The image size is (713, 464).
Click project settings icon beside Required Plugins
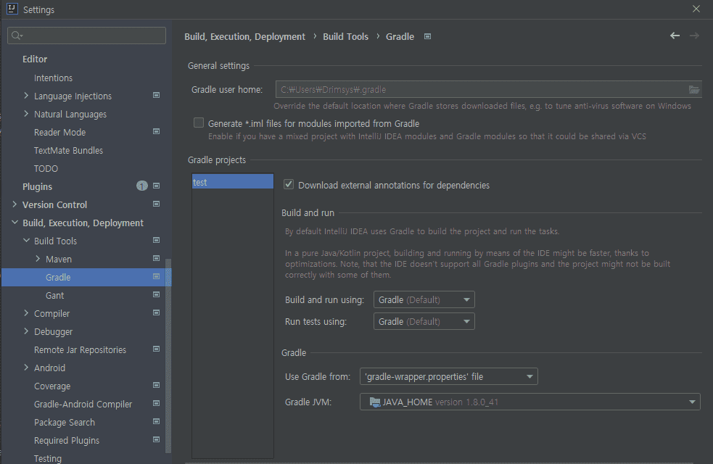pos(156,440)
